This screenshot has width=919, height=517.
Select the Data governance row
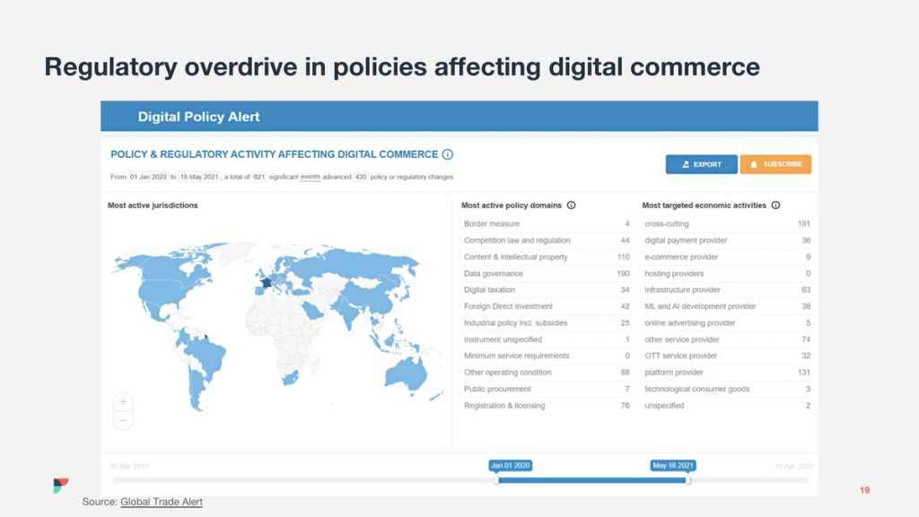tap(547, 273)
